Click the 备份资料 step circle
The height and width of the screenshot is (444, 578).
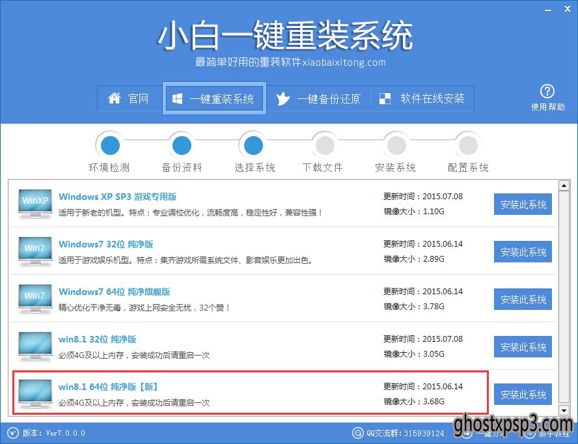pyautogui.click(x=182, y=145)
